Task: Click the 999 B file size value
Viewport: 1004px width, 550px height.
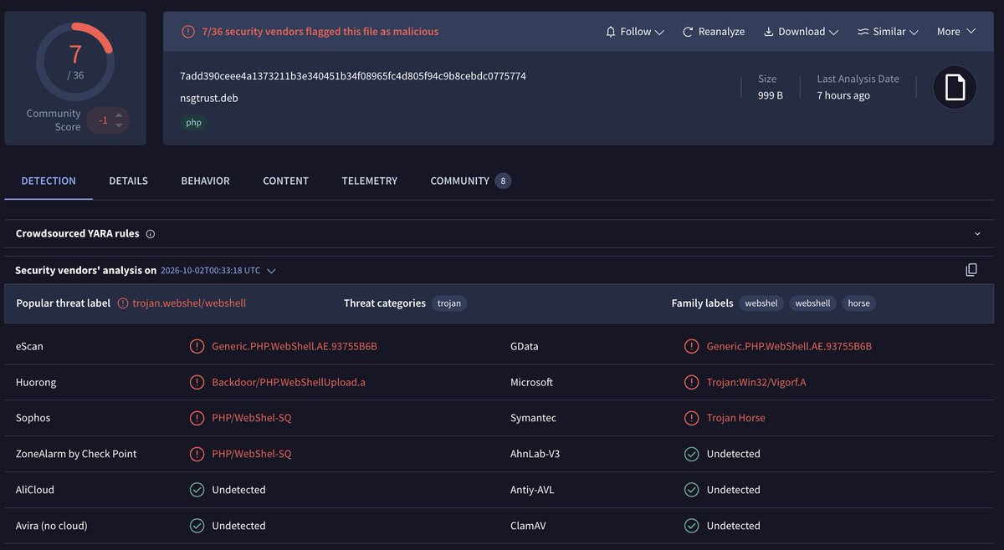Action: pyautogui.click(x=771, y=95)
